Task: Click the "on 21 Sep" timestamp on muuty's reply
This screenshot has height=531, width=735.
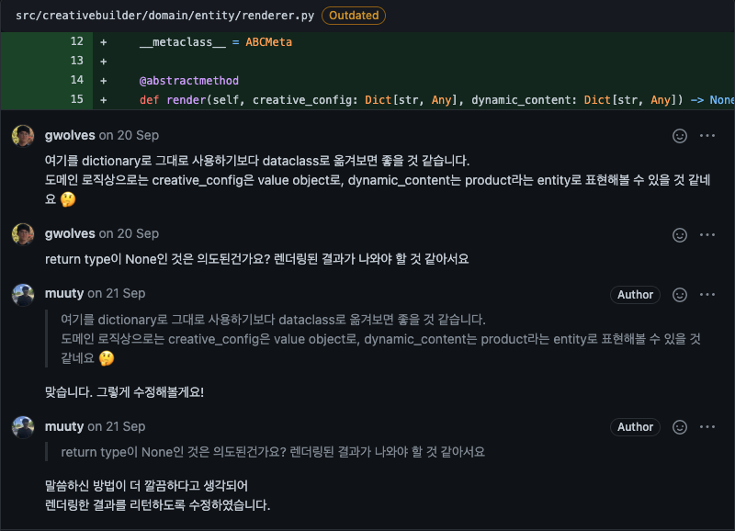Action: tap(116, 294)
